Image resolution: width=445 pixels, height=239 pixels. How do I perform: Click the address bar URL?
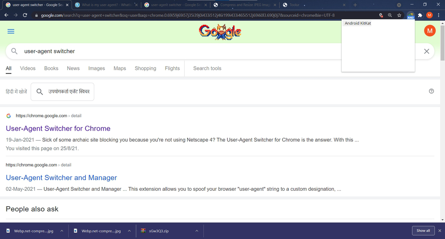[187, 16]
